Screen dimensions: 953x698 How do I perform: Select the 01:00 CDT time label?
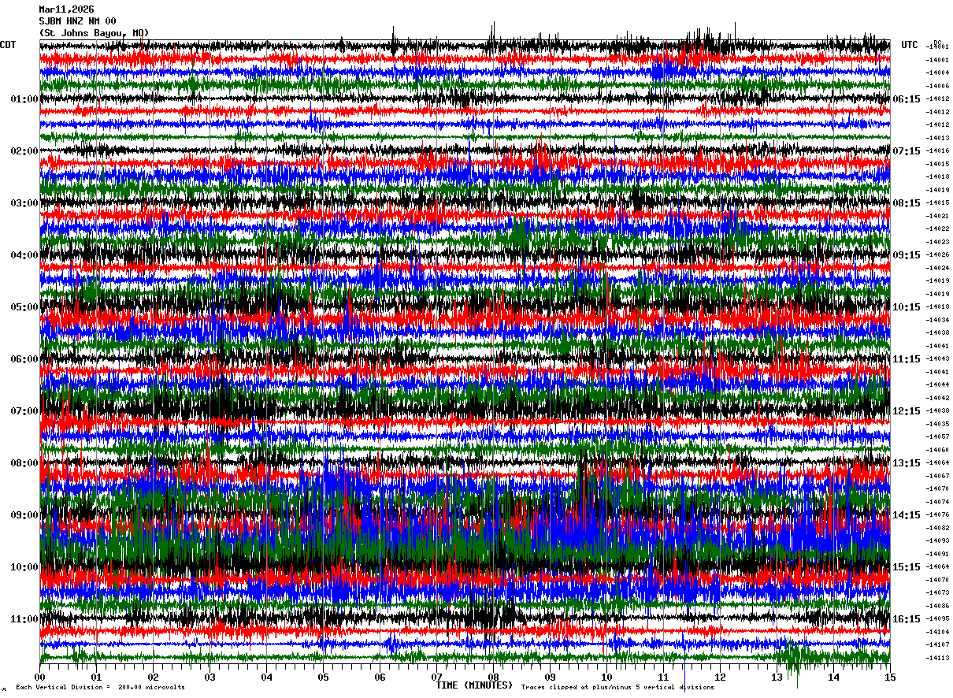point(24,99)
